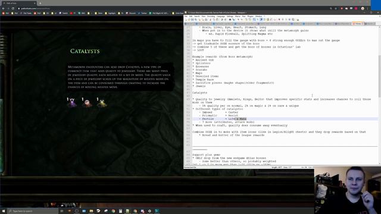
Task: Click the browser Reload icon
Action: (13, 8)
